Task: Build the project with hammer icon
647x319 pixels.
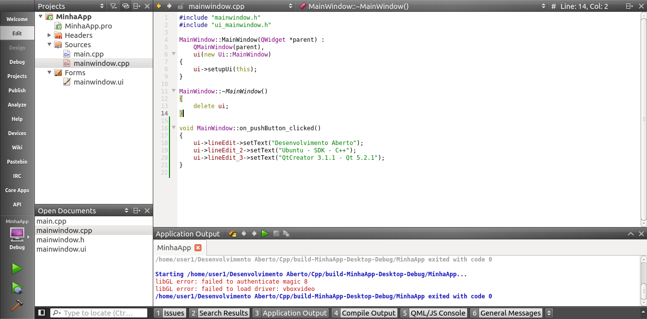Action: (x=17, y=305)
